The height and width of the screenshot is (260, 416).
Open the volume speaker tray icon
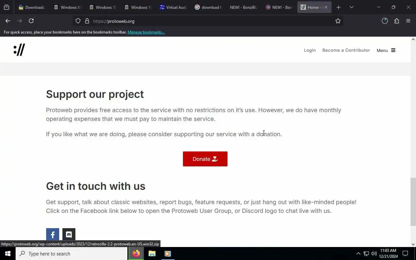tap(374, 253)
